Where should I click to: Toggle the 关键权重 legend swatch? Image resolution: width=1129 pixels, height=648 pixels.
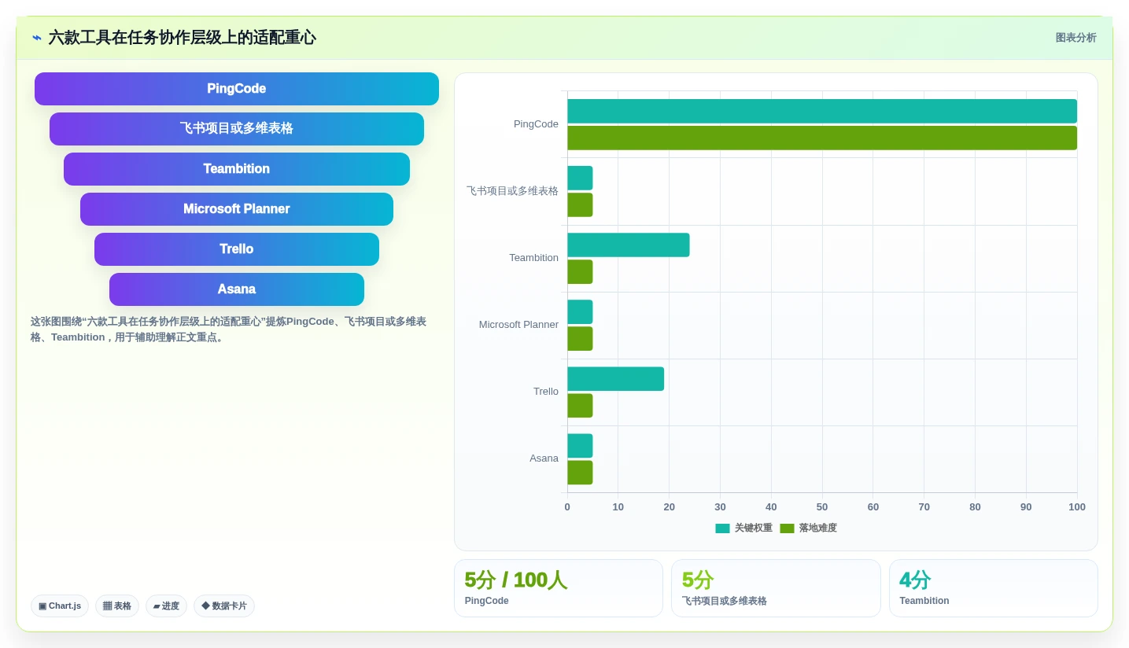(x=722, y=528)
